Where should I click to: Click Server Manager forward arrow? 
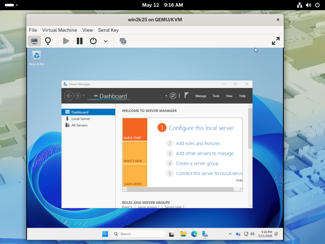tap(77, 96)
